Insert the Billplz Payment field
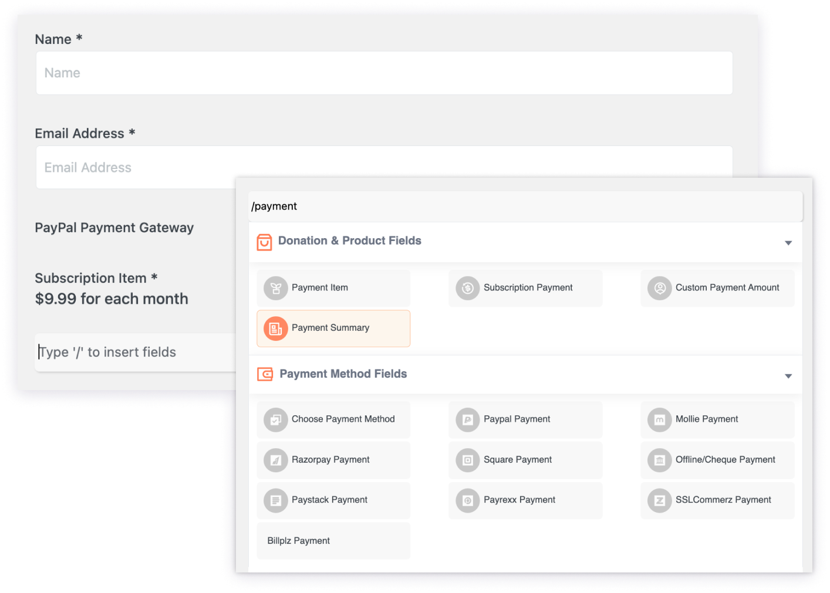The image size is (830, 593). pos(333,540)
